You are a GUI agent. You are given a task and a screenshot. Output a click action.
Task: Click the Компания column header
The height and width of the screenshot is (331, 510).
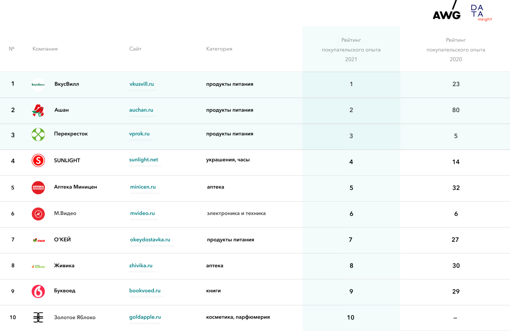(x=45, y=49)
